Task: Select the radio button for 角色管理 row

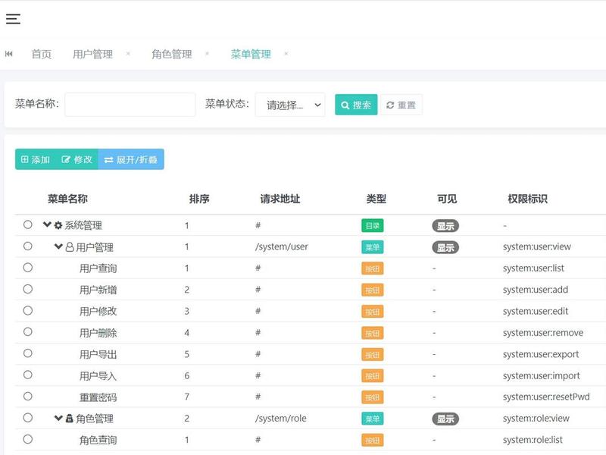Action: point(28,418)
